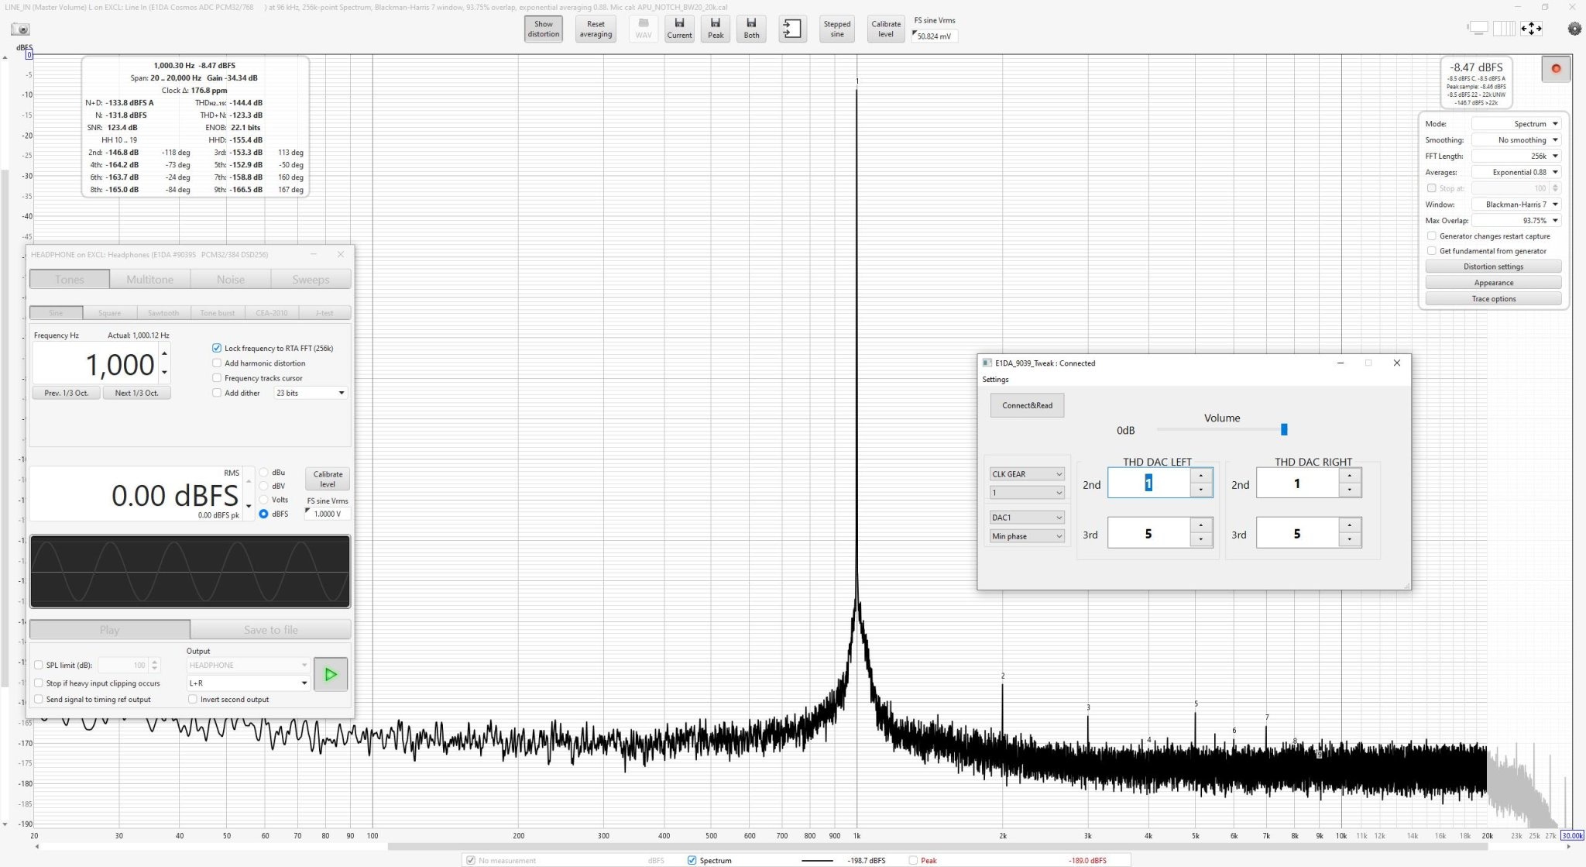Click FS sine Vrms 50.824 mV field

[x=935, y=36]
